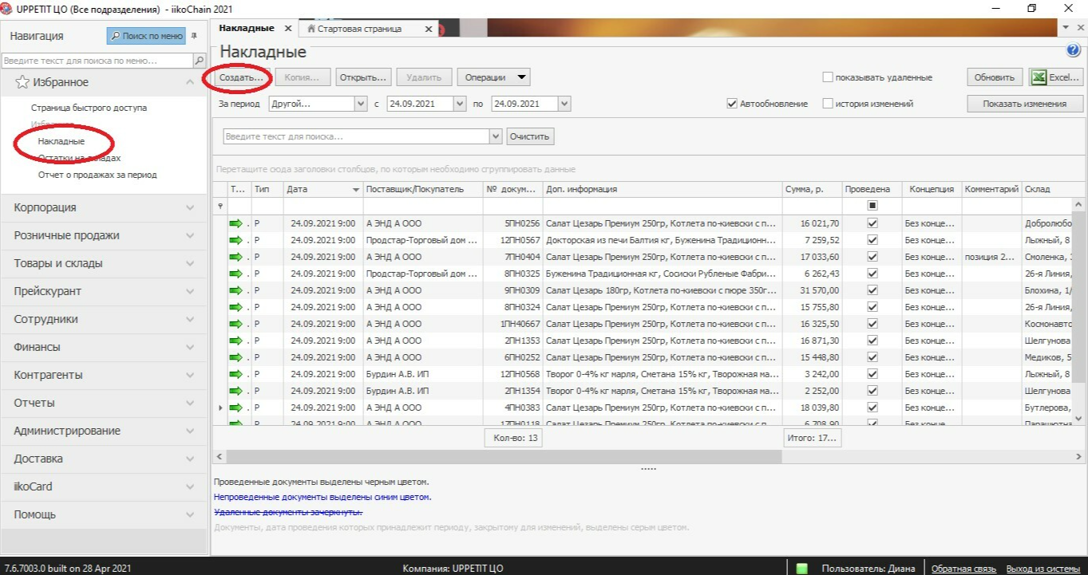Clear the search with the Очистить button
The image size is (1088, 575).
tap(530, 136)
